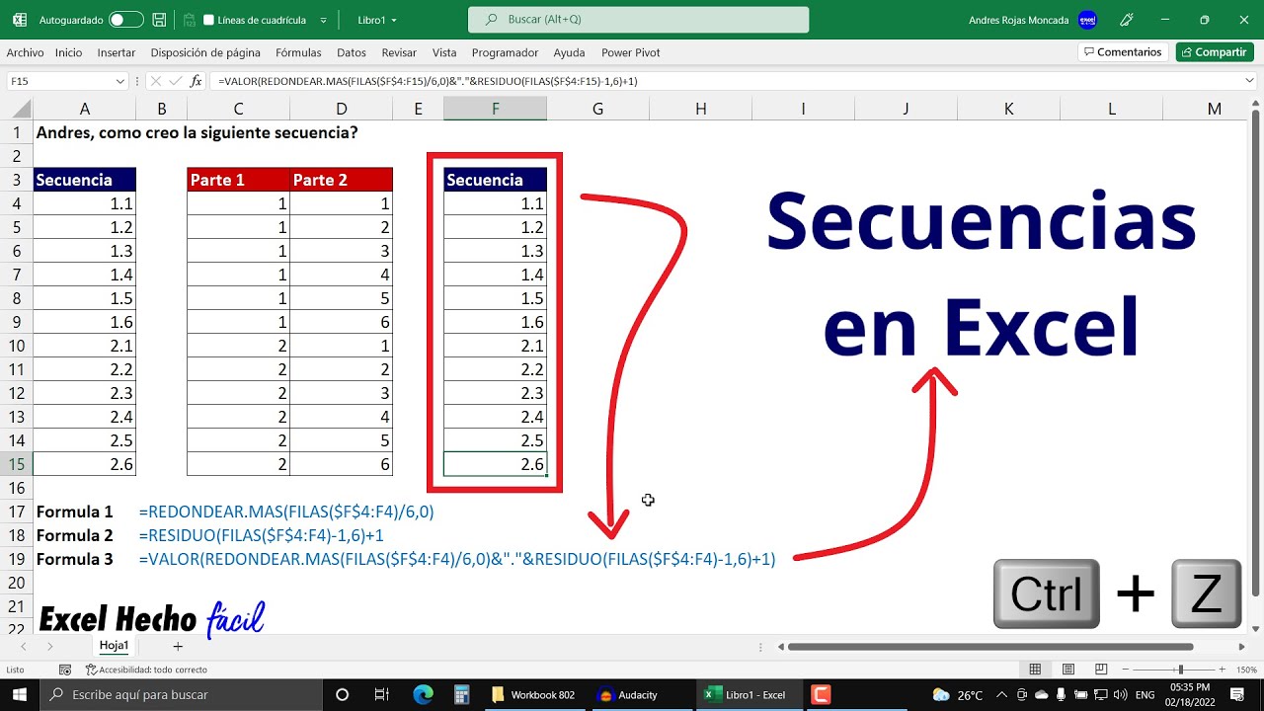The image size is (1264, 711).
Task: Switch to the Inicio ribbon tab
Action: click(69, 52)
